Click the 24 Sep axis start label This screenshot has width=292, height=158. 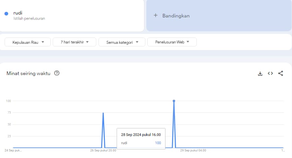[13, 150]
